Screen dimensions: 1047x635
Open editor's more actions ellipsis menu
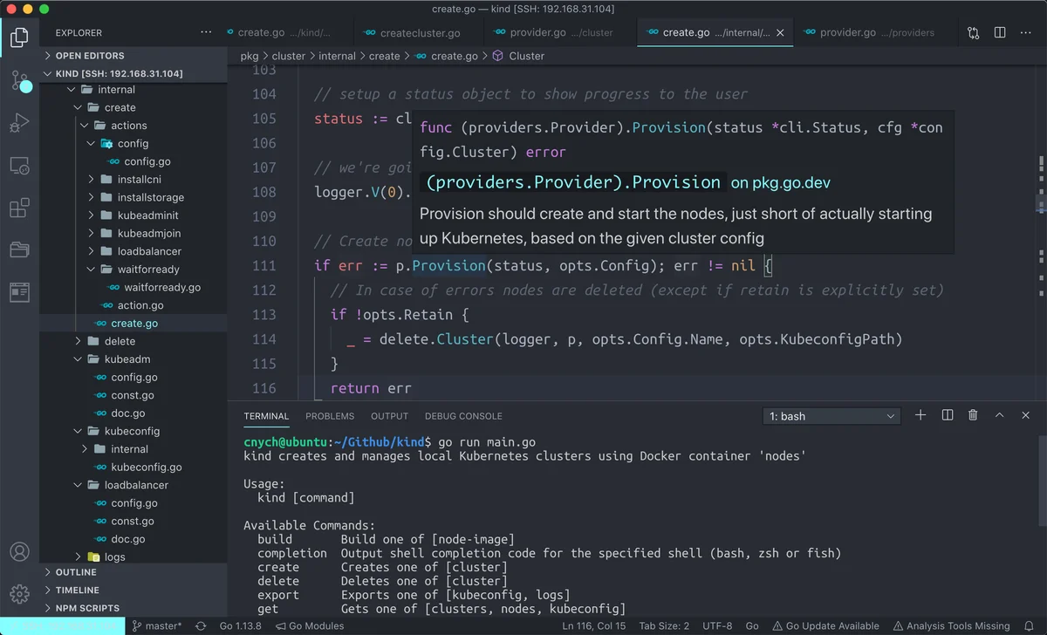click(1026, 32)
